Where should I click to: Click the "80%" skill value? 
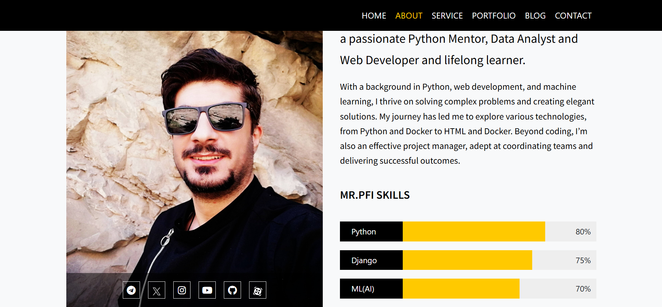583,232
